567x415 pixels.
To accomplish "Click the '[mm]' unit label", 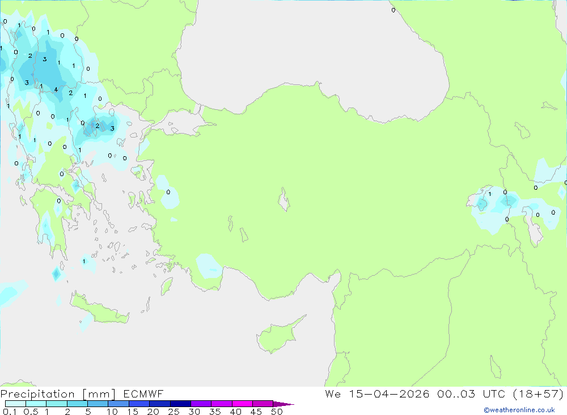I will click(99, 394).
